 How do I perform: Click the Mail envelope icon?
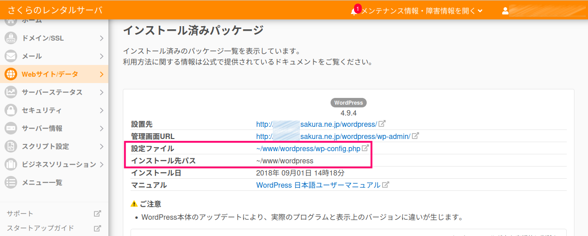coord(10,56)
